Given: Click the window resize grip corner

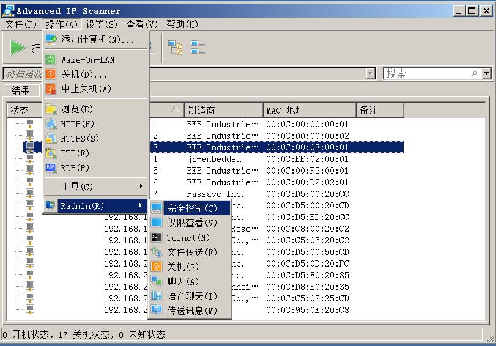Looking at the screenshot, I should click(x=490, y=337).
